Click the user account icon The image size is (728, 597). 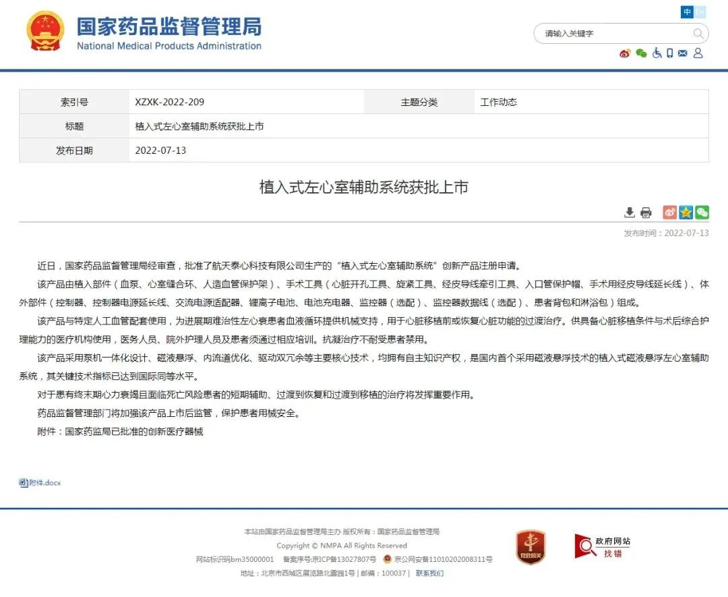click(698, 53)
